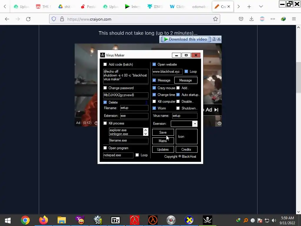The height and width of the screenshot is (226, 301).
Task: Open the 7-Zip taskbar icon
Action: coord(116,220)
